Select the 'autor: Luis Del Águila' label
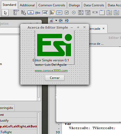This screenshot has width=121, height=134. point(51,65)
